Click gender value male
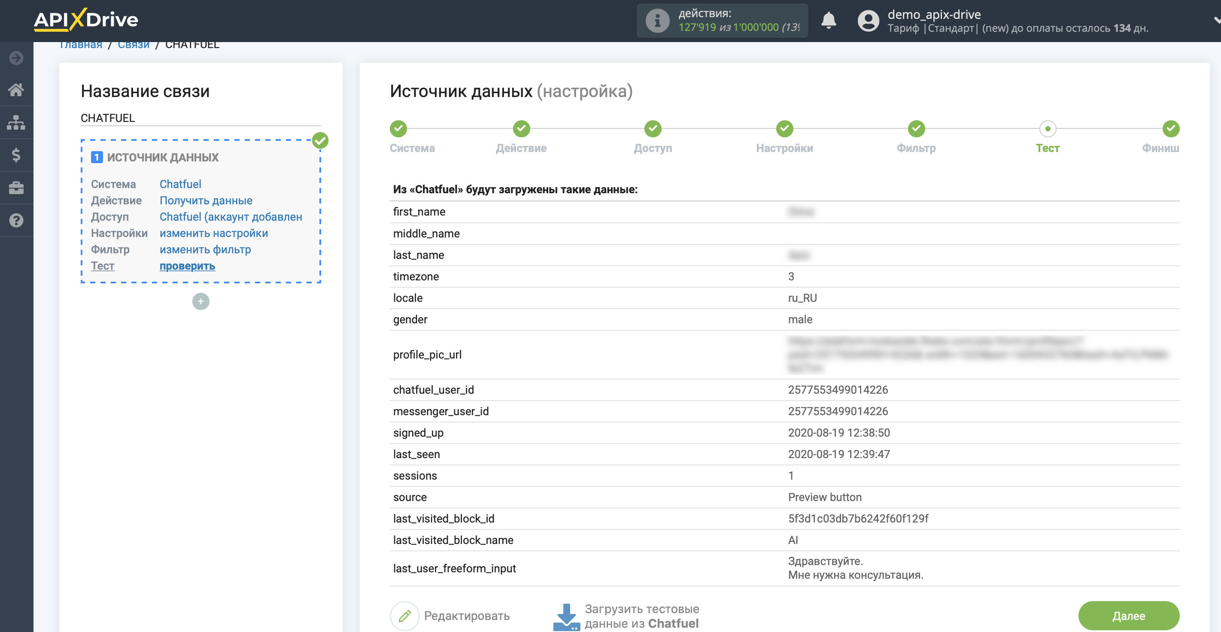1221x632 pixels. [x=800, y=319]
